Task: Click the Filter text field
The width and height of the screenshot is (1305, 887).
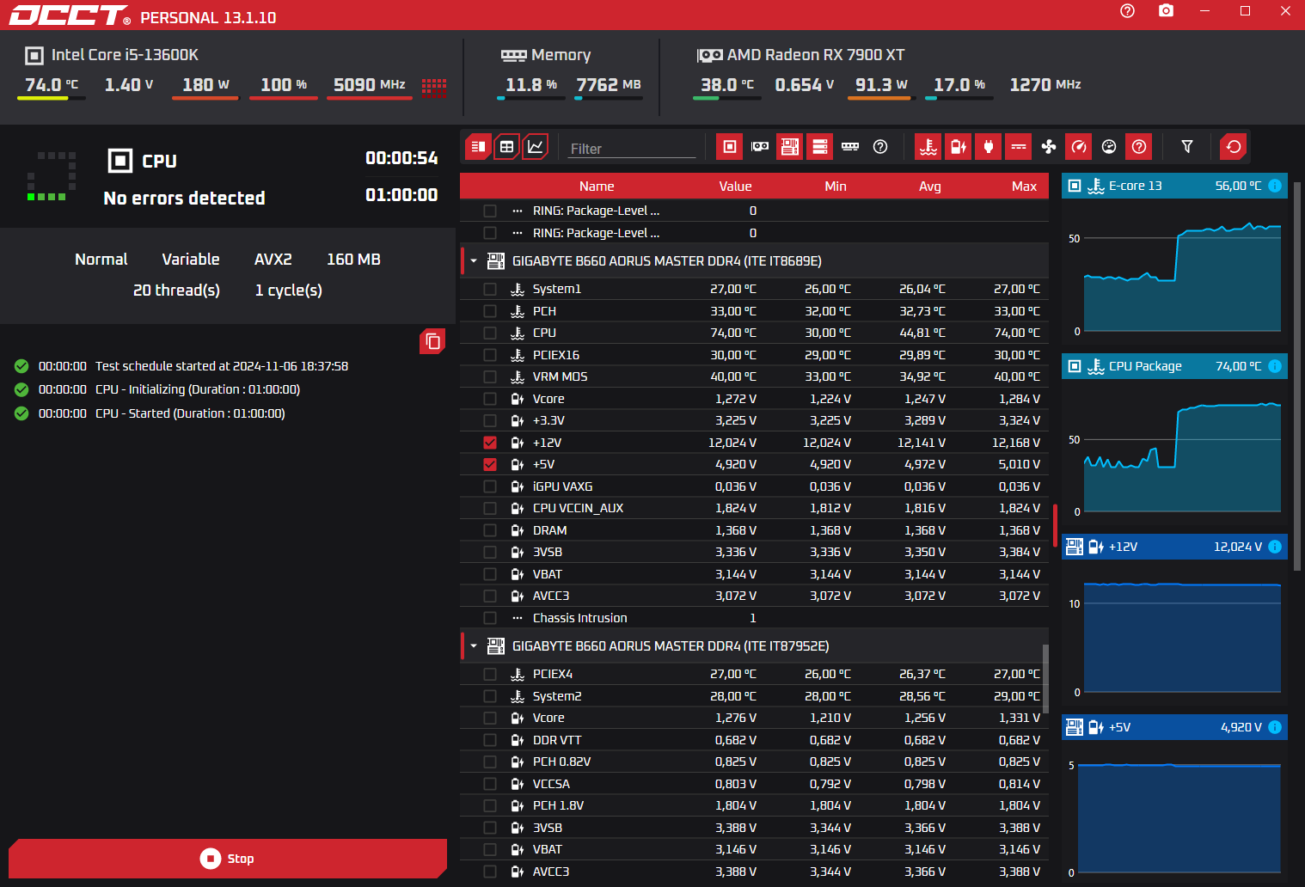Action: click(x=632, y=149)
